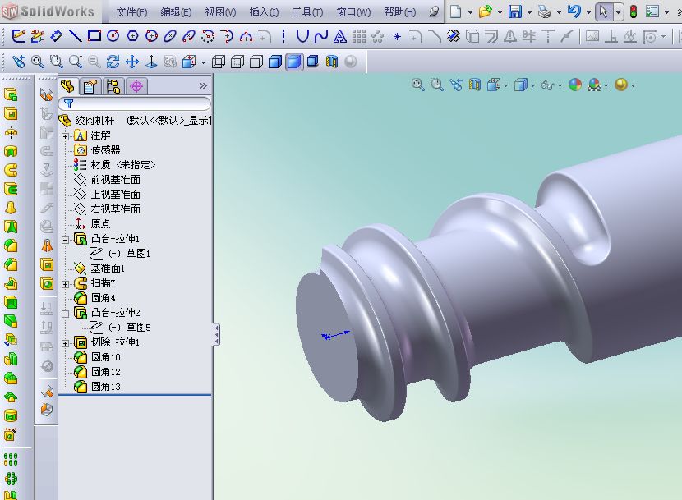Switch to DimXpertManager tab
This screenshot has height=500, width=682.
(x=136, y=86)
